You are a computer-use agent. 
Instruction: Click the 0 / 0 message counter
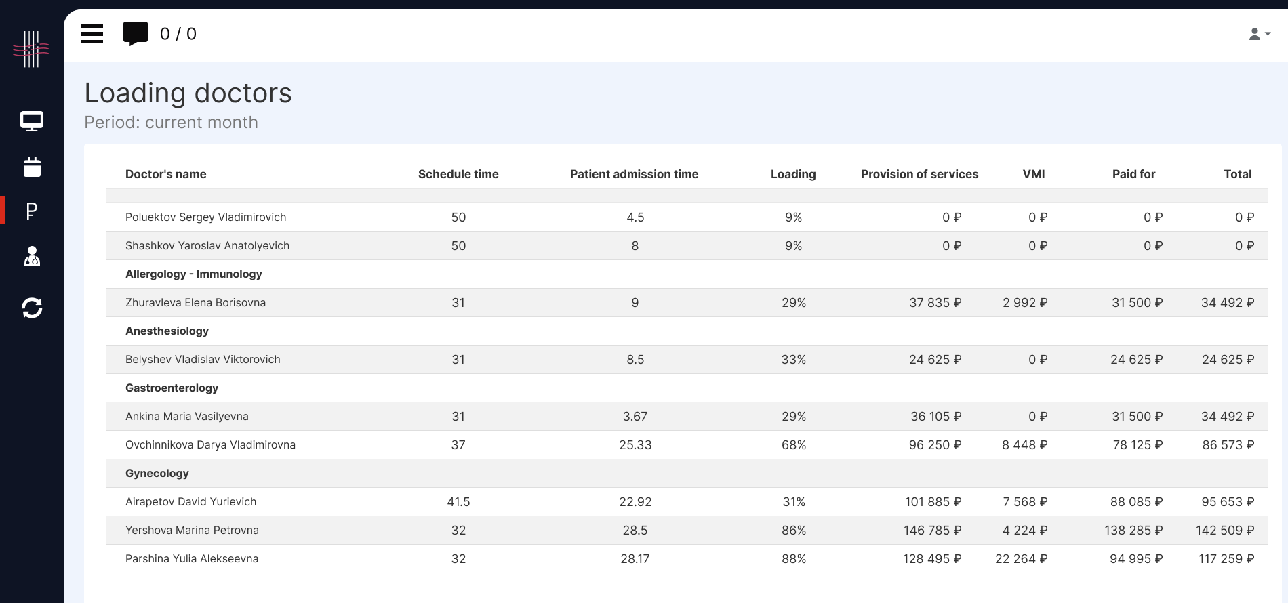click(x=178, y=34)
